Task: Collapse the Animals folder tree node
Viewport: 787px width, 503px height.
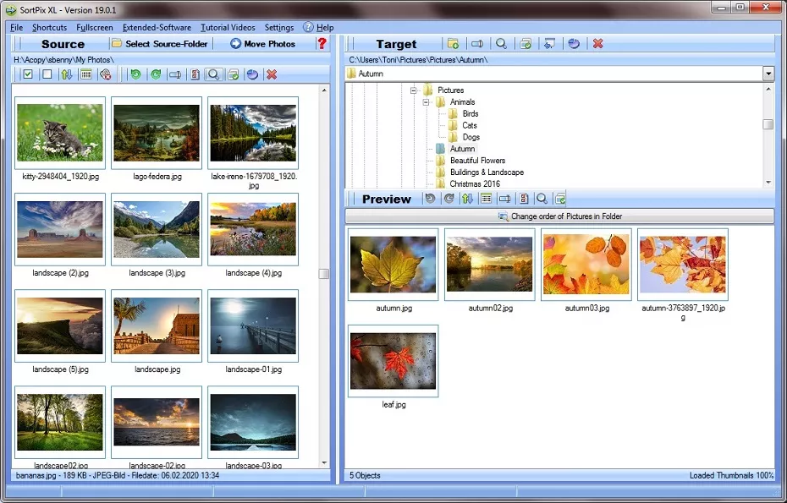Action: 427,102
